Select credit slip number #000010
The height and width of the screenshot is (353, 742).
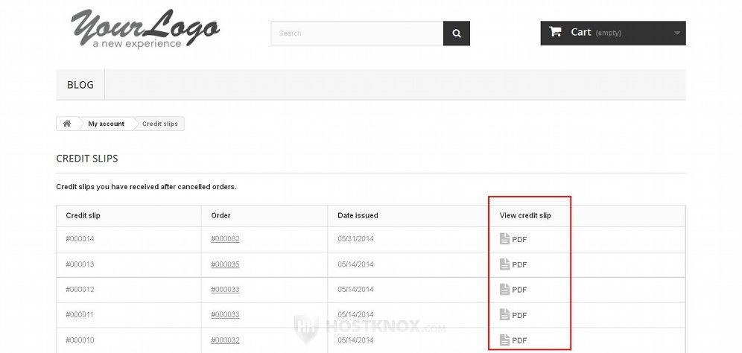pos(80,340)
